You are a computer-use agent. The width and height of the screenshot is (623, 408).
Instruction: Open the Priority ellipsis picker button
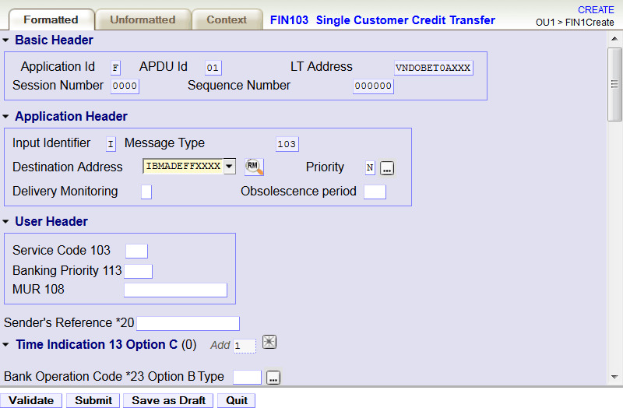click(x=387, y=168)
